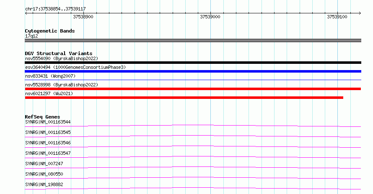373x194 pixels.
Task: Select the RefSeq Genes track title
Action: pos(42,117)
